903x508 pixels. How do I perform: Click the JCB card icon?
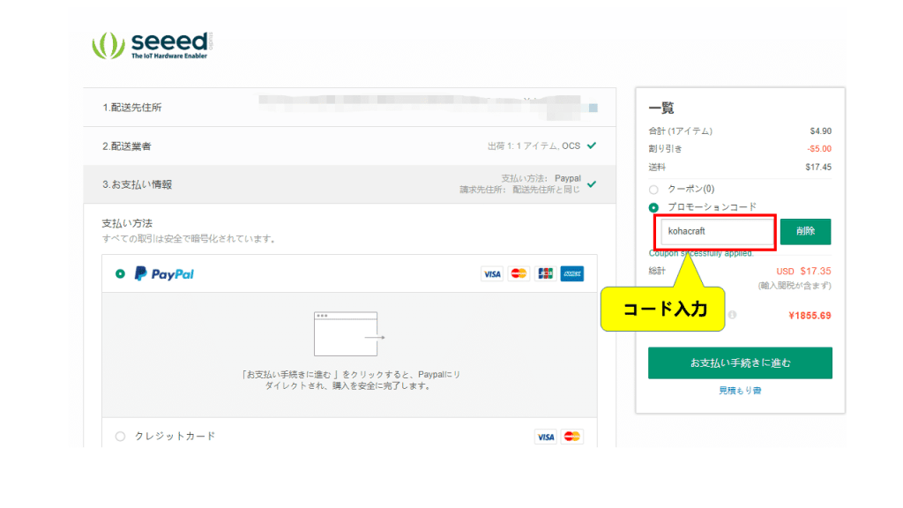[545, 273]
